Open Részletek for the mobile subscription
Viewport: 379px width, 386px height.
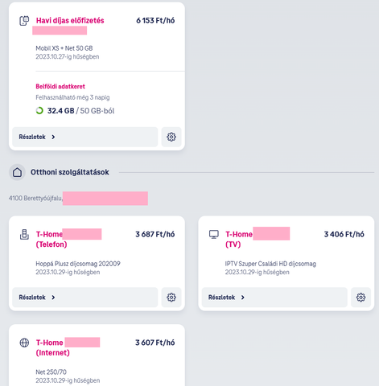tap(85, 137)
